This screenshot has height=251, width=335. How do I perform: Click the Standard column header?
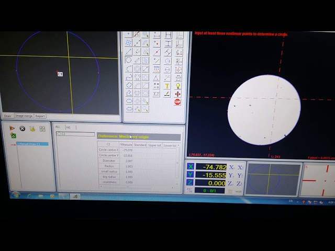coord(140,145)
